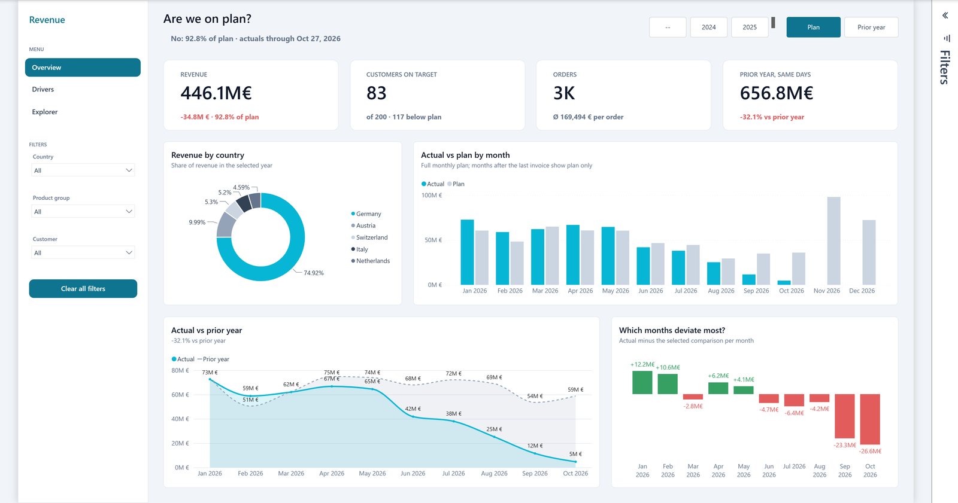Click the Dec 2026 plan bar
Screen dimensions: 958x503
click(x=869, y=252)
